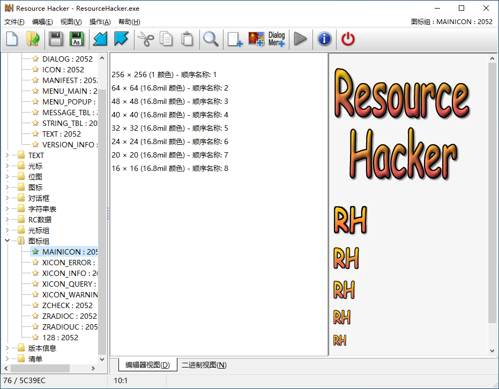Image resolution: width=499 pixels, height=389 pixels.
Task: Switch to the 二进制视图(N) tab
Action: point(204,365)
